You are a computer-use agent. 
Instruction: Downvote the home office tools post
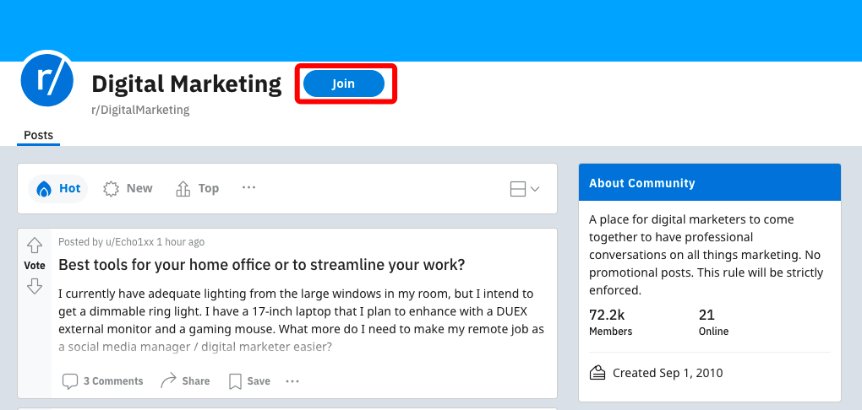click(x=35, y=286)
